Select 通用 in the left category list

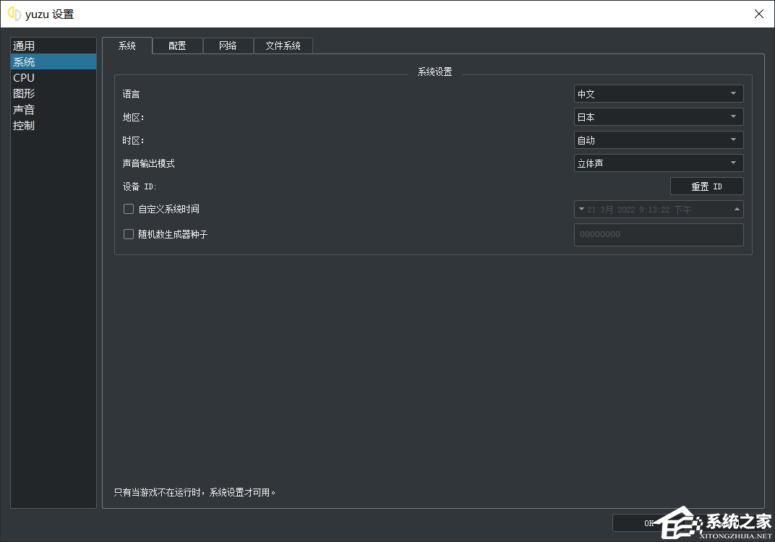tap(24, 46)
